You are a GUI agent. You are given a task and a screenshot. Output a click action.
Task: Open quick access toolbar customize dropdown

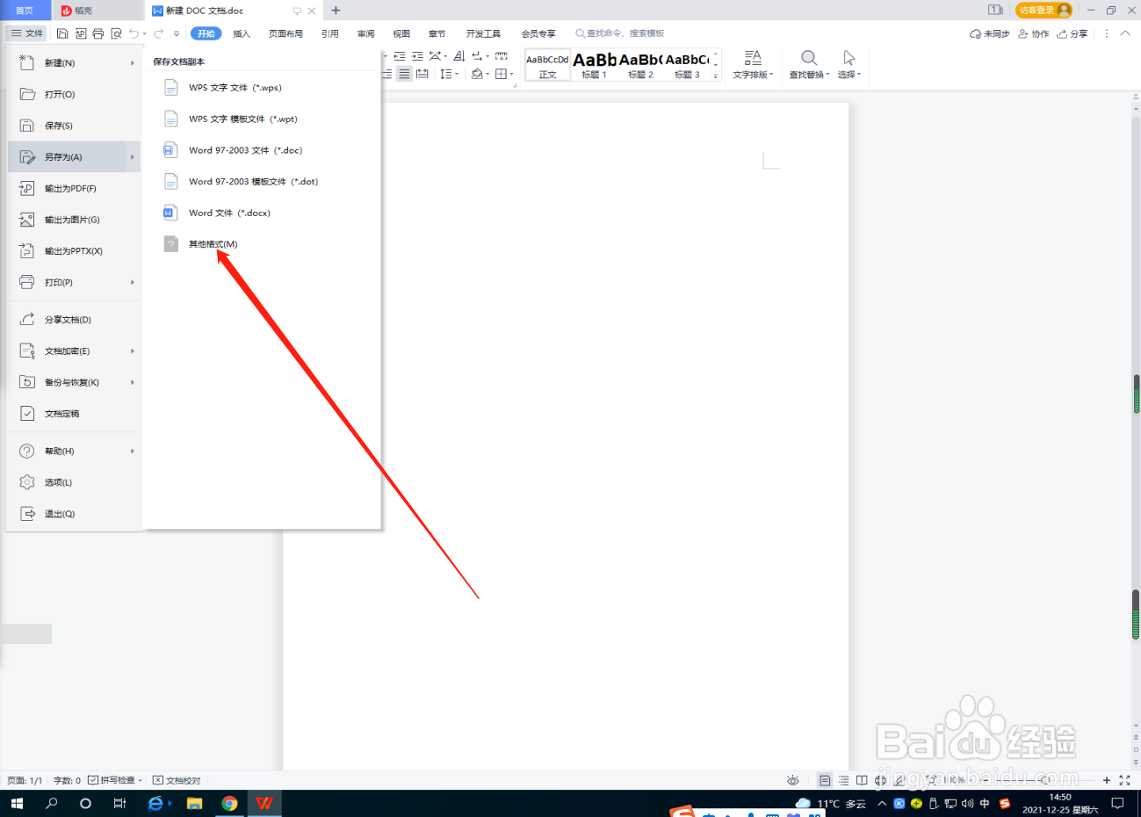click(x=177, y=33)
